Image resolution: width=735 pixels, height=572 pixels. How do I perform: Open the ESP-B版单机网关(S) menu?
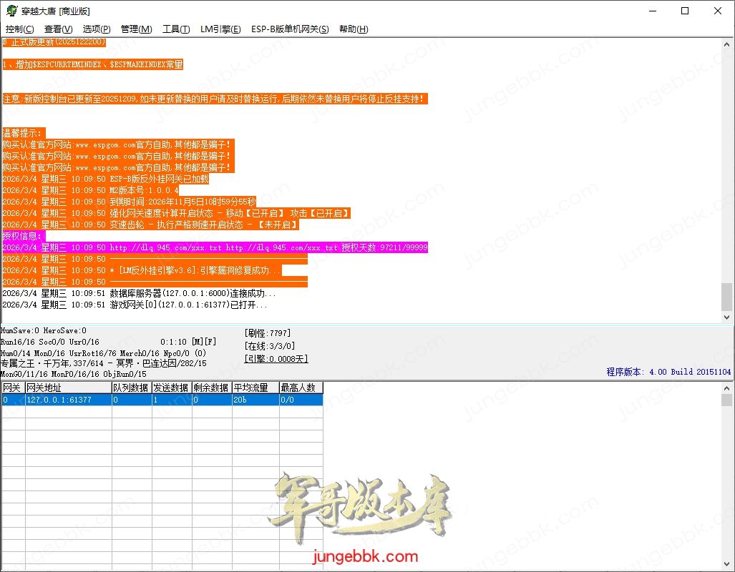pyautogui.click(x=290, y=29)
